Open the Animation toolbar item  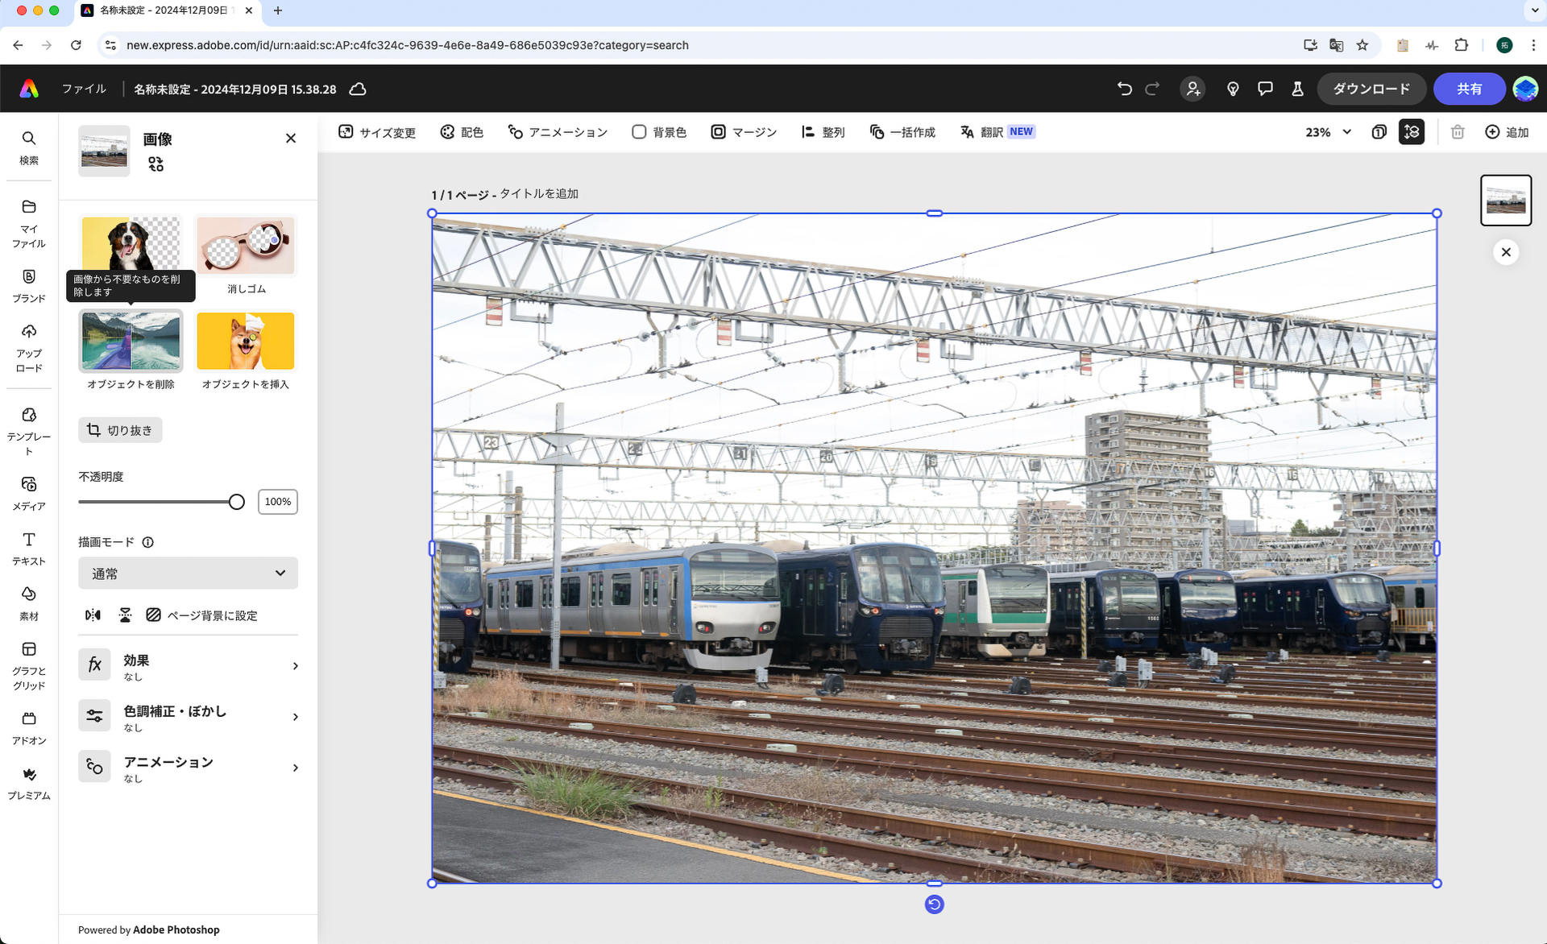[557, 132]
